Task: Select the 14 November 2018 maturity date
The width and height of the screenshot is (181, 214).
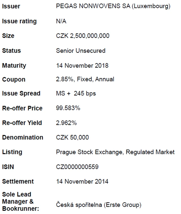Action: point(82,66)
